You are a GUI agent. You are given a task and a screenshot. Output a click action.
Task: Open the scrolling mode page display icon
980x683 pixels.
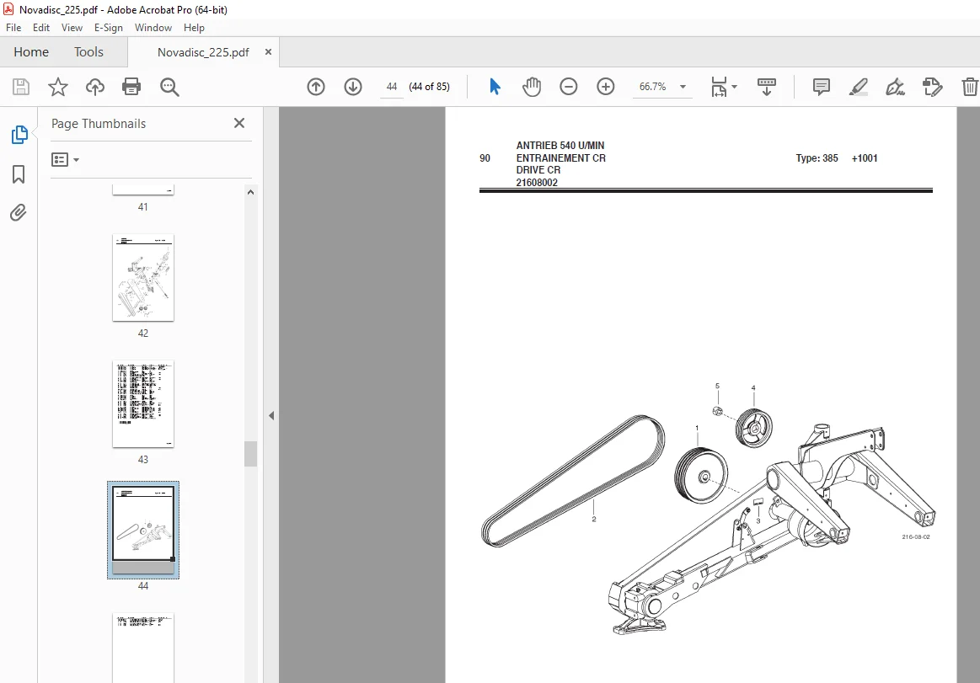point(766,87)
